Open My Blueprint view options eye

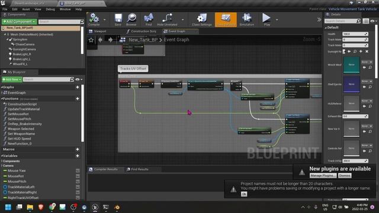point(79,79)
